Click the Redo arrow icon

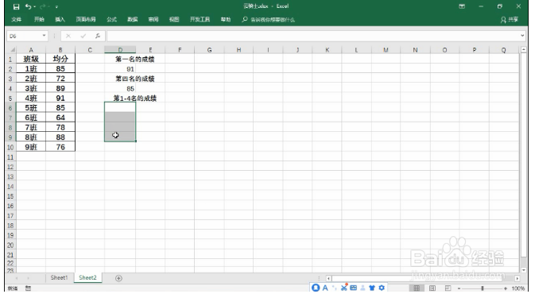[x=43, y=6]
